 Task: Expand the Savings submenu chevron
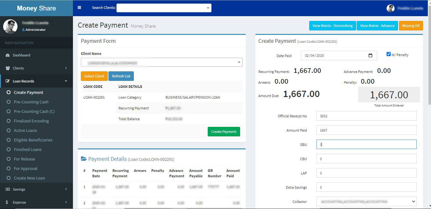(x=66, y=189)
